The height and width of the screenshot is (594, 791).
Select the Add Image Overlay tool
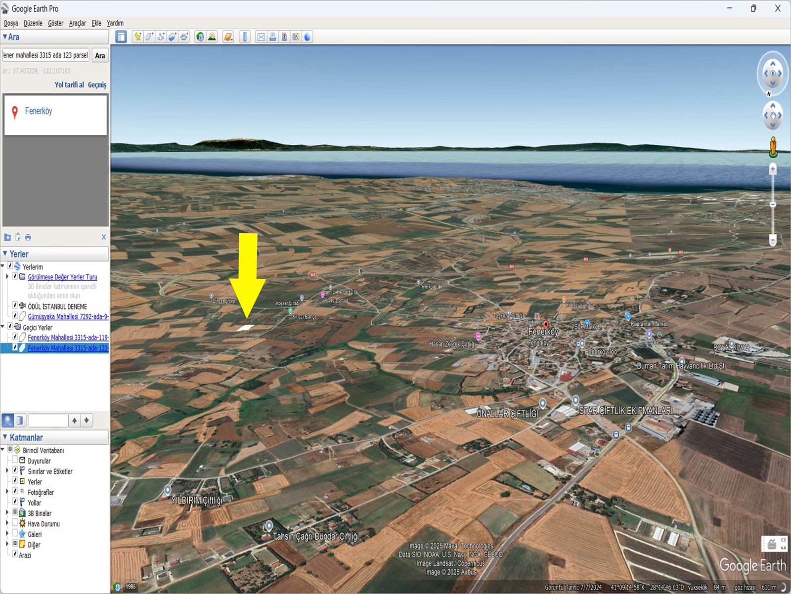tap(173, 37)
